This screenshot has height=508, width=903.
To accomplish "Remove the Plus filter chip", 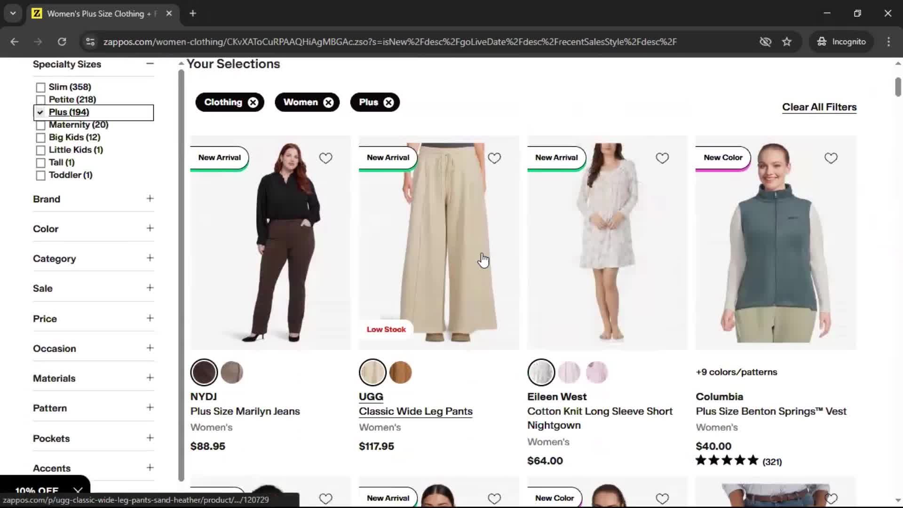I will click(388, 103).
